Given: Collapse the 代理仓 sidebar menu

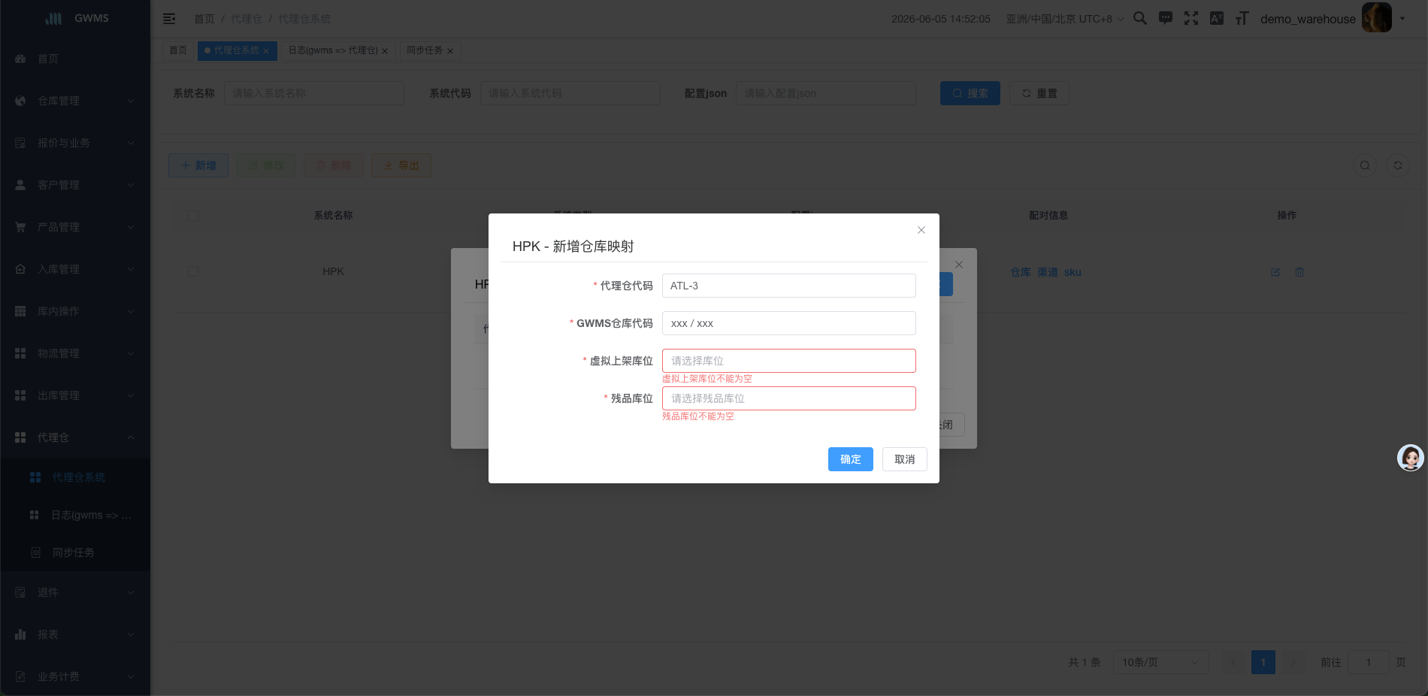Looking at the screenshot, I should (x=75, y=437).
